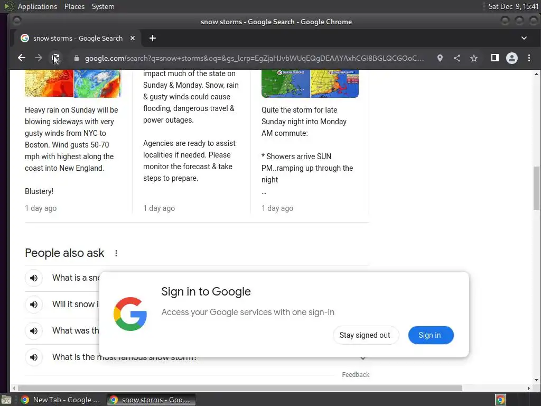Click Chrome icon in system tray
541x406 pixels.
pos(500,400)
